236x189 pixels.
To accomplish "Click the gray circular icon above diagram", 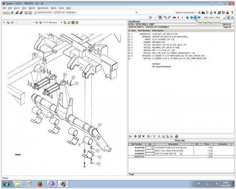I will click(77, 22).
